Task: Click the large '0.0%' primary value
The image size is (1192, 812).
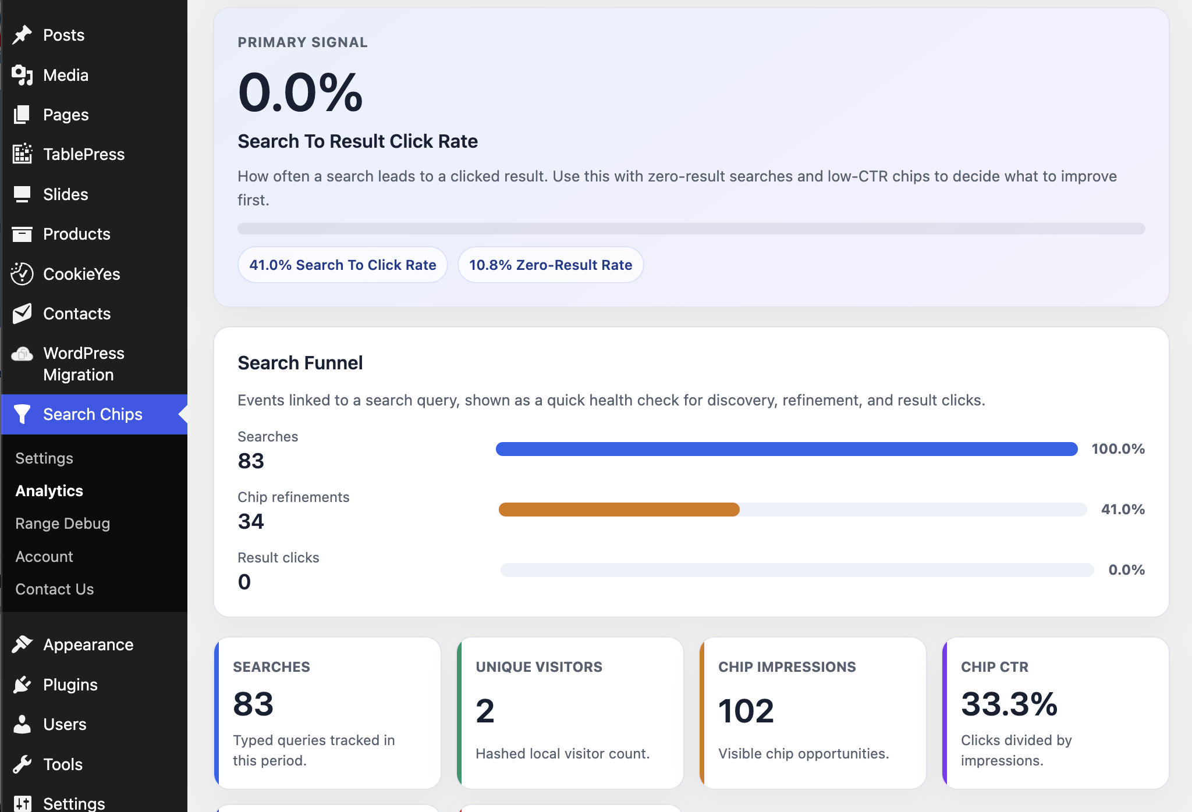Action: (x=300, y=92)
